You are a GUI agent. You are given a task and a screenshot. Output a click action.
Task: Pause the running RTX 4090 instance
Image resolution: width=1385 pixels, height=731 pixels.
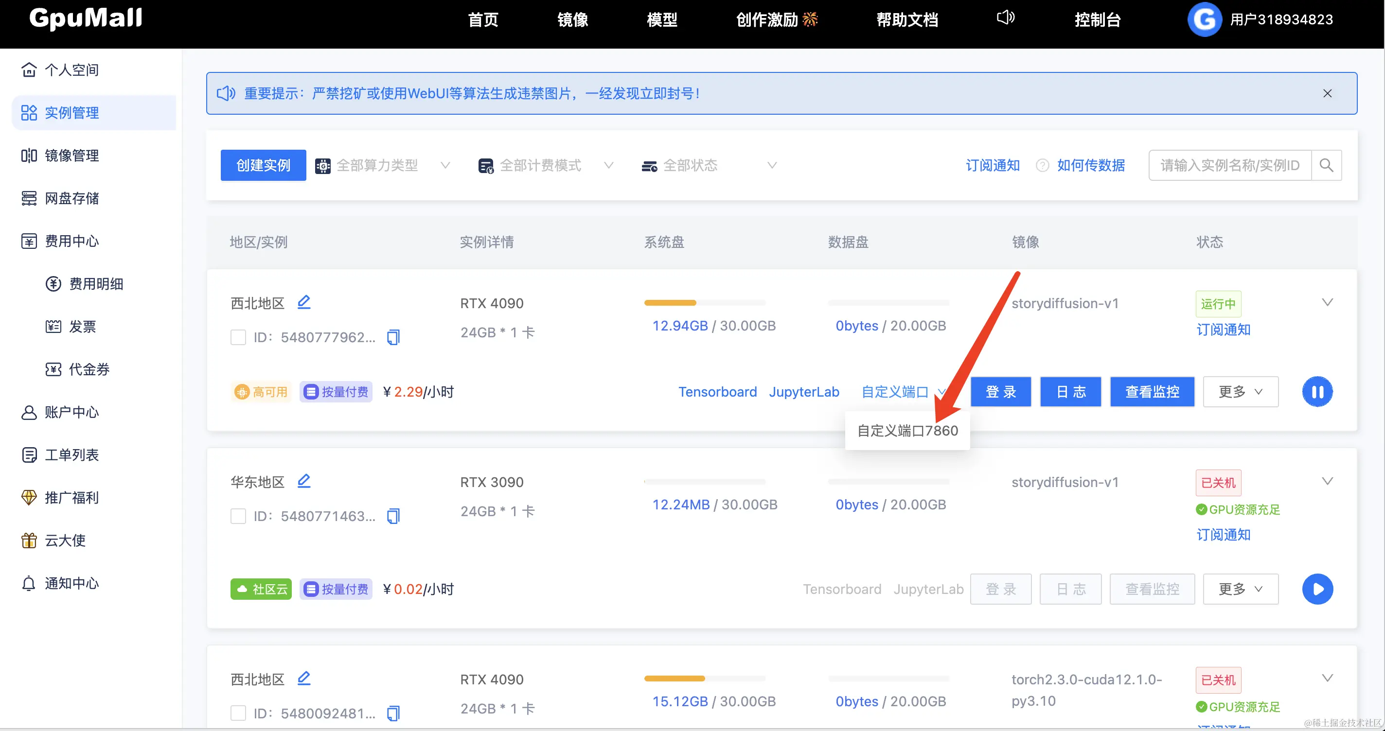(x=1317, y=392)
